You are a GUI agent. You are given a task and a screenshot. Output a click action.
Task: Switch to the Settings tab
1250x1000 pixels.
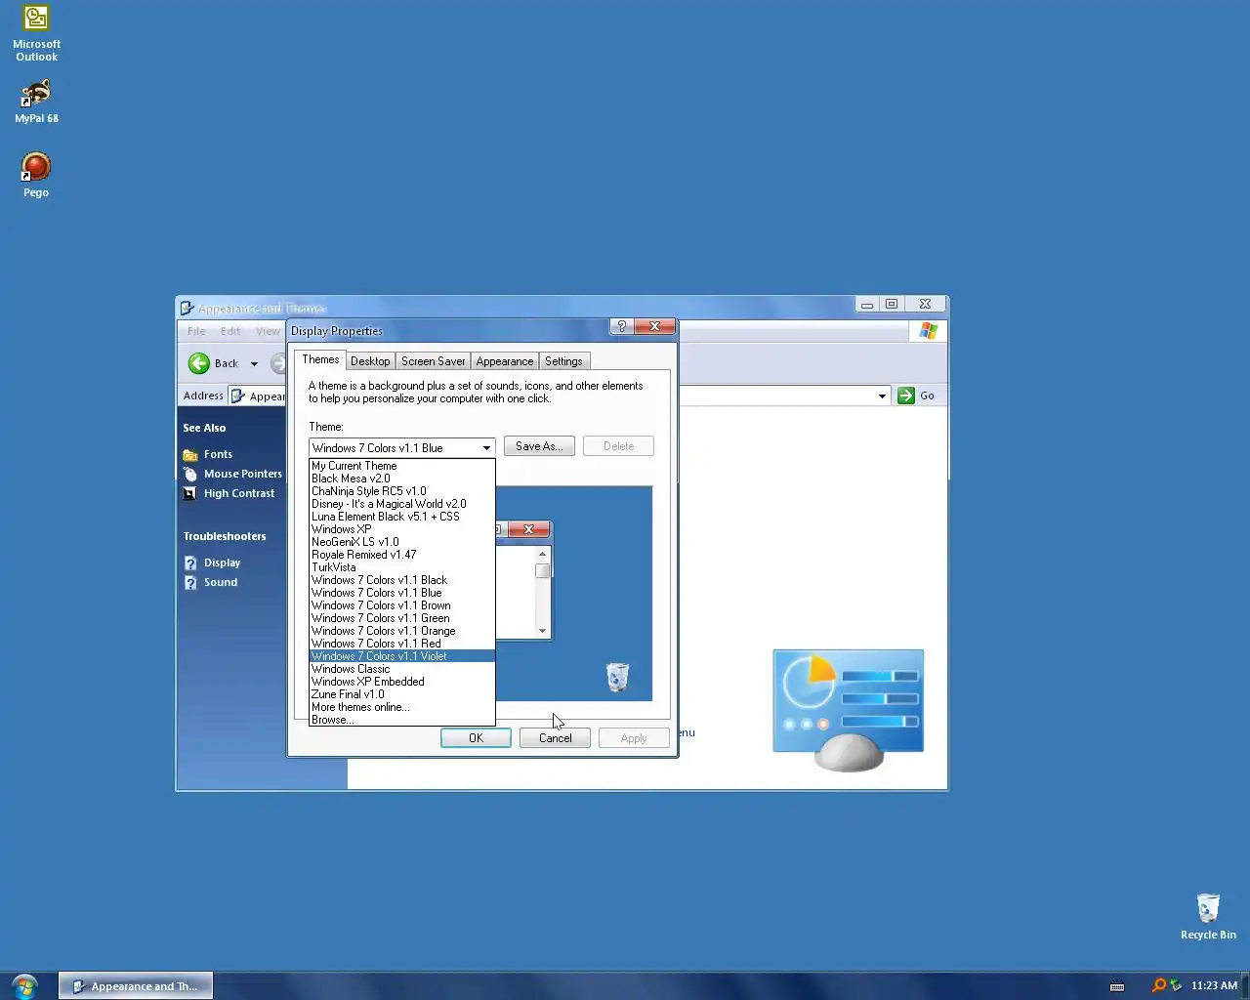click(x=563, y=361)
